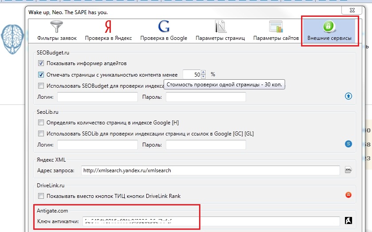
Task: Focus the SEOBudget Логин field
Action: 98,97
